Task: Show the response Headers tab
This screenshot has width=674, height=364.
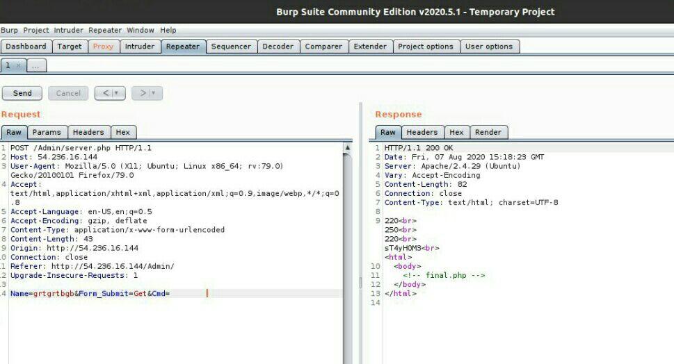Action: [x=422, y=132]
